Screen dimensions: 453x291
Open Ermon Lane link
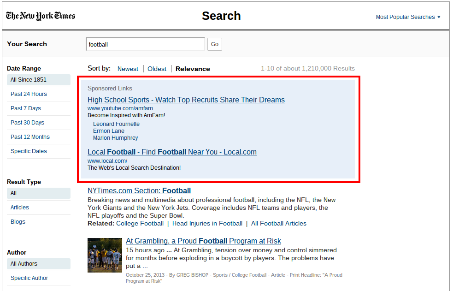pos(109,131)
